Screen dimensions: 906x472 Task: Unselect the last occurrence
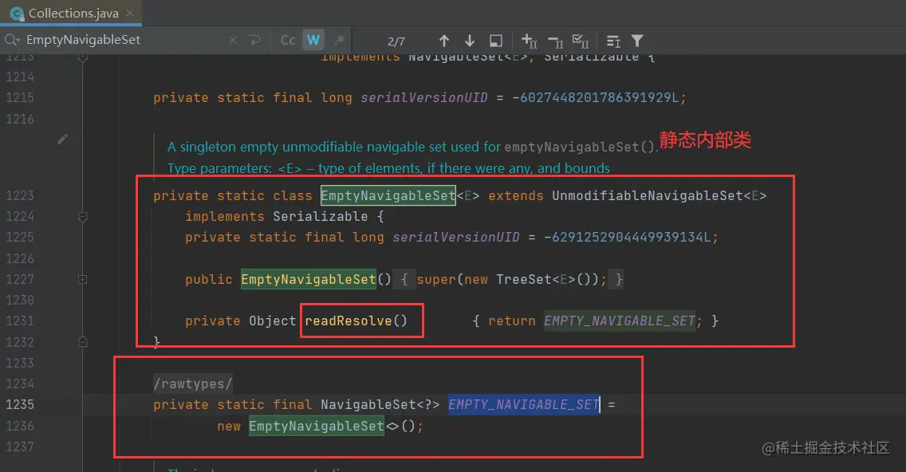pos(555,41)
